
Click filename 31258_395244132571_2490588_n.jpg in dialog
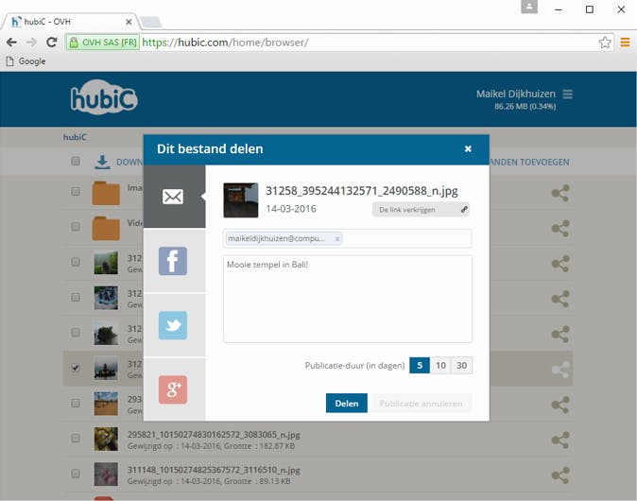(362, 191)
